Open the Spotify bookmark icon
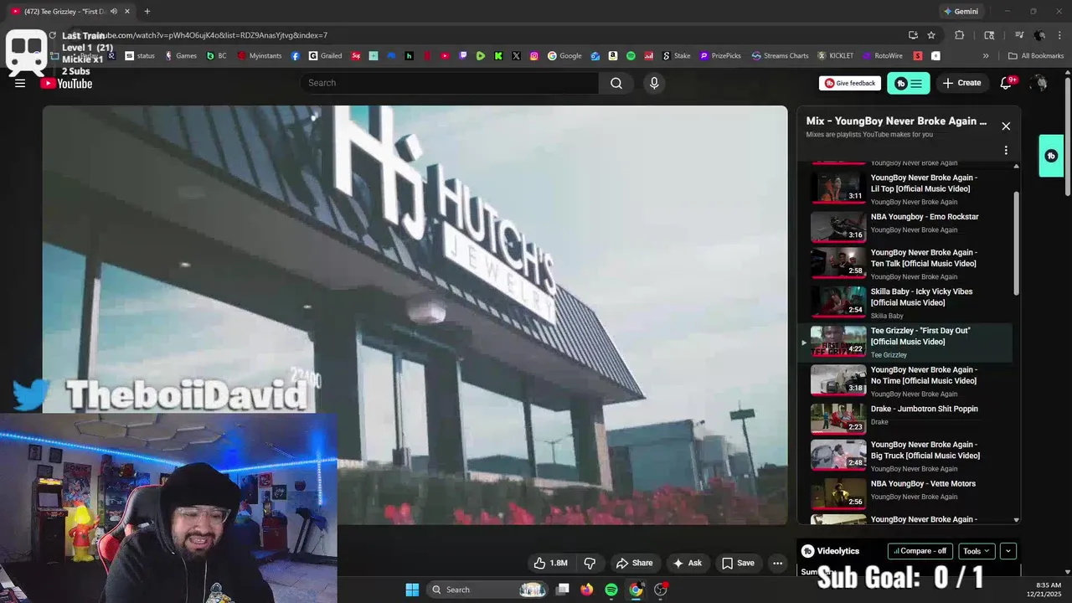1072x603 pixels. coord(631,56)
